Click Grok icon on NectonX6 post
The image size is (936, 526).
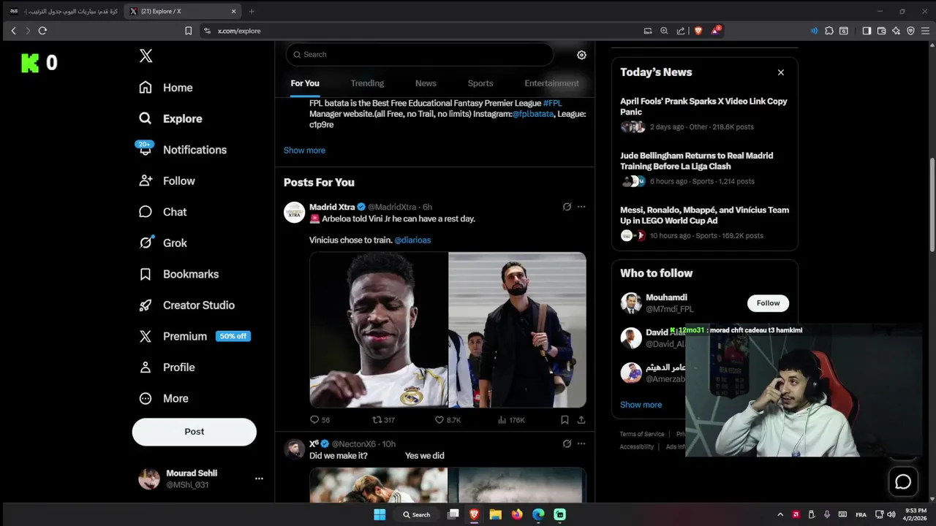(x=567, y=443)
